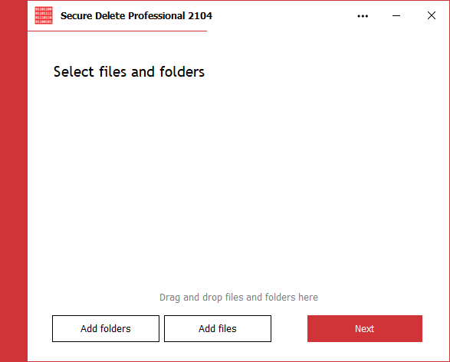Choose folders to erase with Add folders
Viewport: 450px width, 362px height.
pyautogui.click(x=106, y=329)
